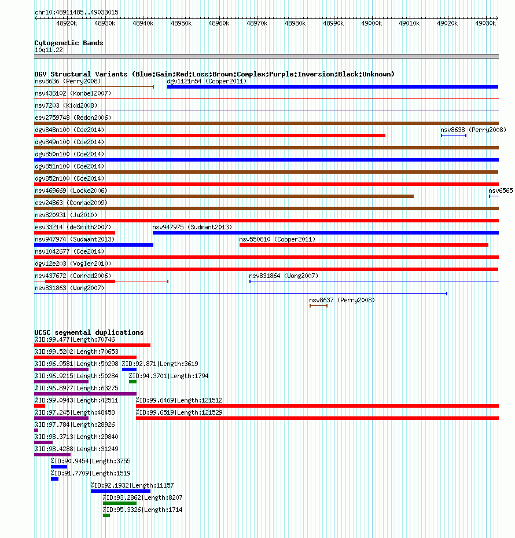The image size is (515, 538).
Task: Click the nsv6565 label at right edge
Action: (x=501, y=191)
